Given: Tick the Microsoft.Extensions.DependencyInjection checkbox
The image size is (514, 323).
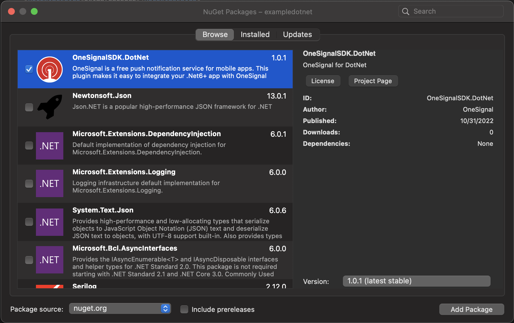Looking at the screenshot, I should [x=29, y=146].
